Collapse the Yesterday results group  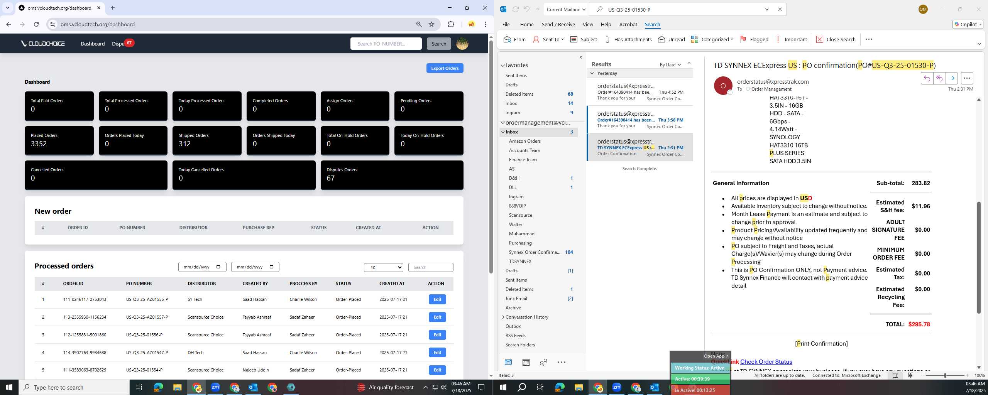coord(592,73)
